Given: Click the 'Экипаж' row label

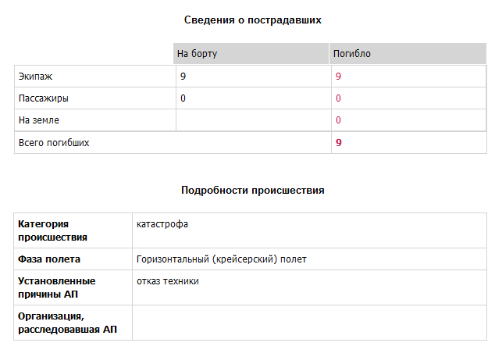Looking at the screenshot, I should [35, 77].
